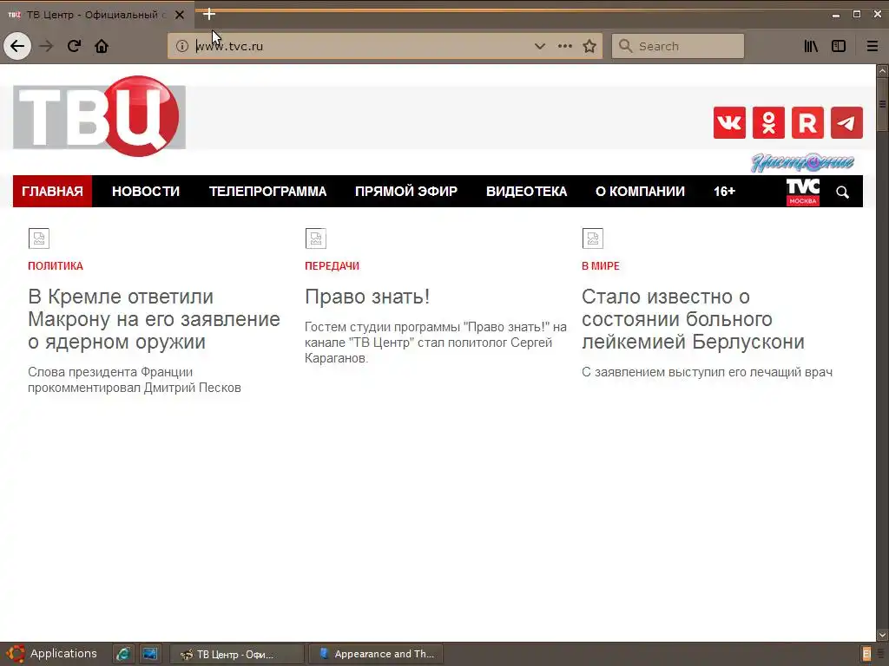Open the Право знать! article

click(x=367, y=297)
